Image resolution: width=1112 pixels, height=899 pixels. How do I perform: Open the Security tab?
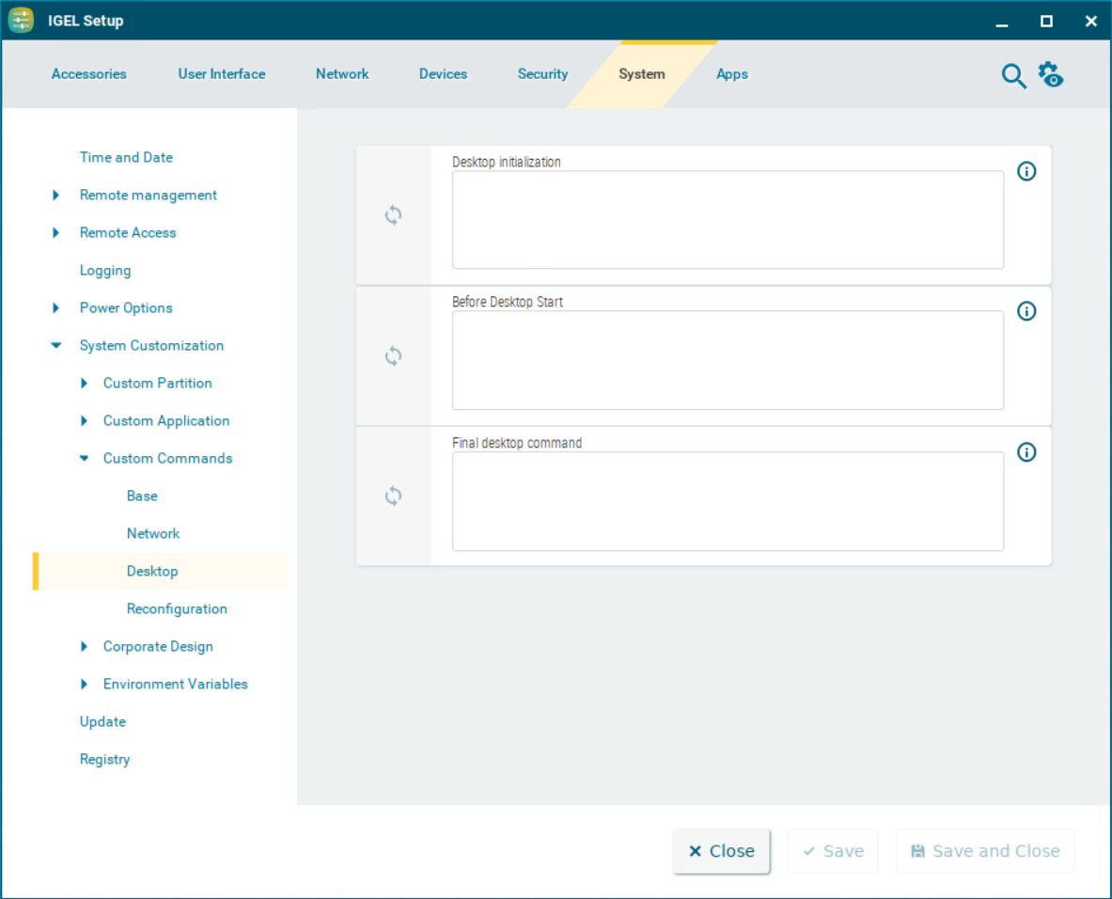click(542, 74)
